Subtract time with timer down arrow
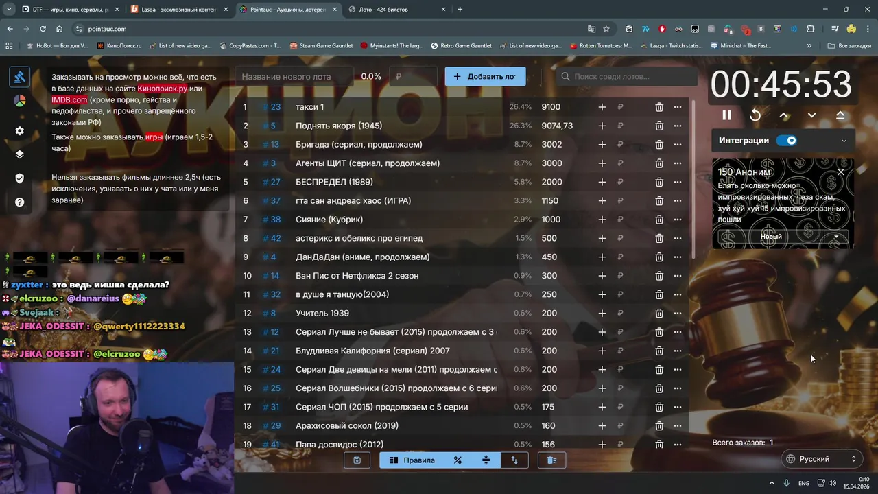Screen dimensions: 878x494 tap(811, 115)
